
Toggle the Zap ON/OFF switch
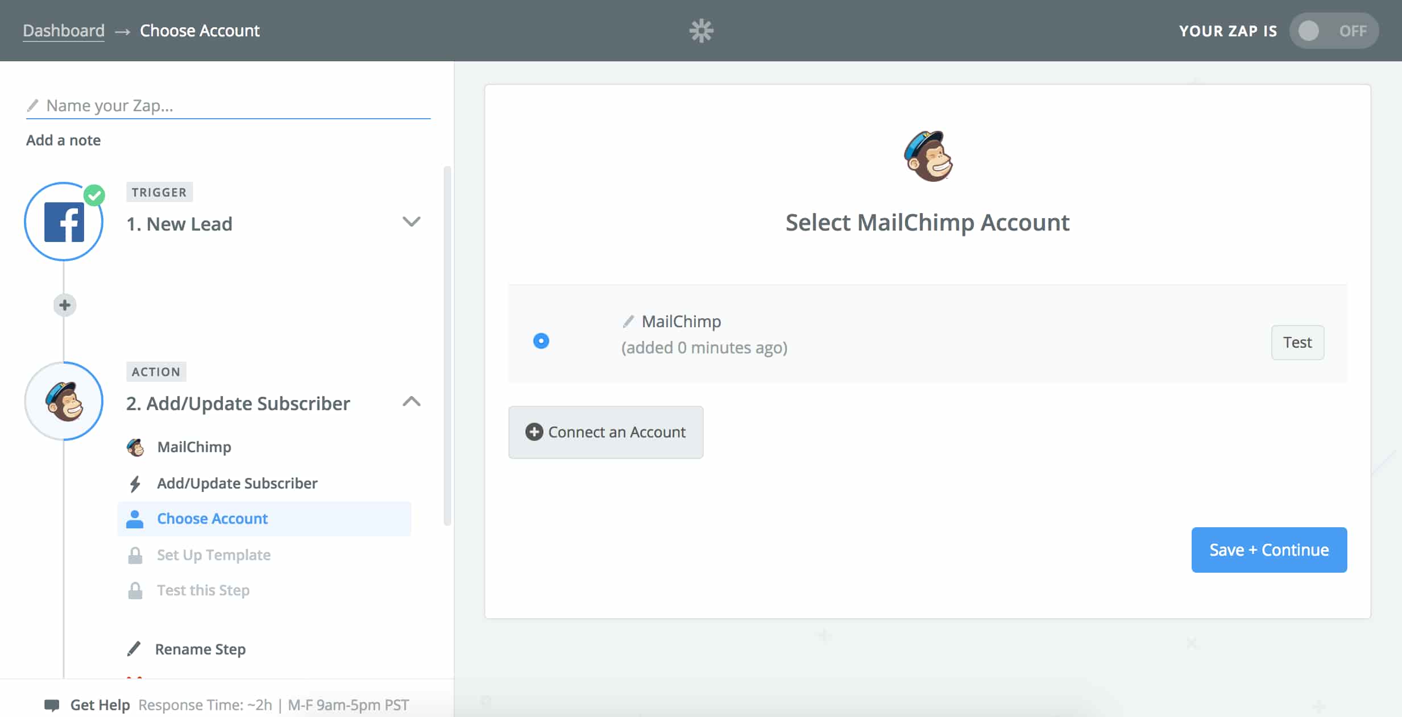[x=1333, y=31]
